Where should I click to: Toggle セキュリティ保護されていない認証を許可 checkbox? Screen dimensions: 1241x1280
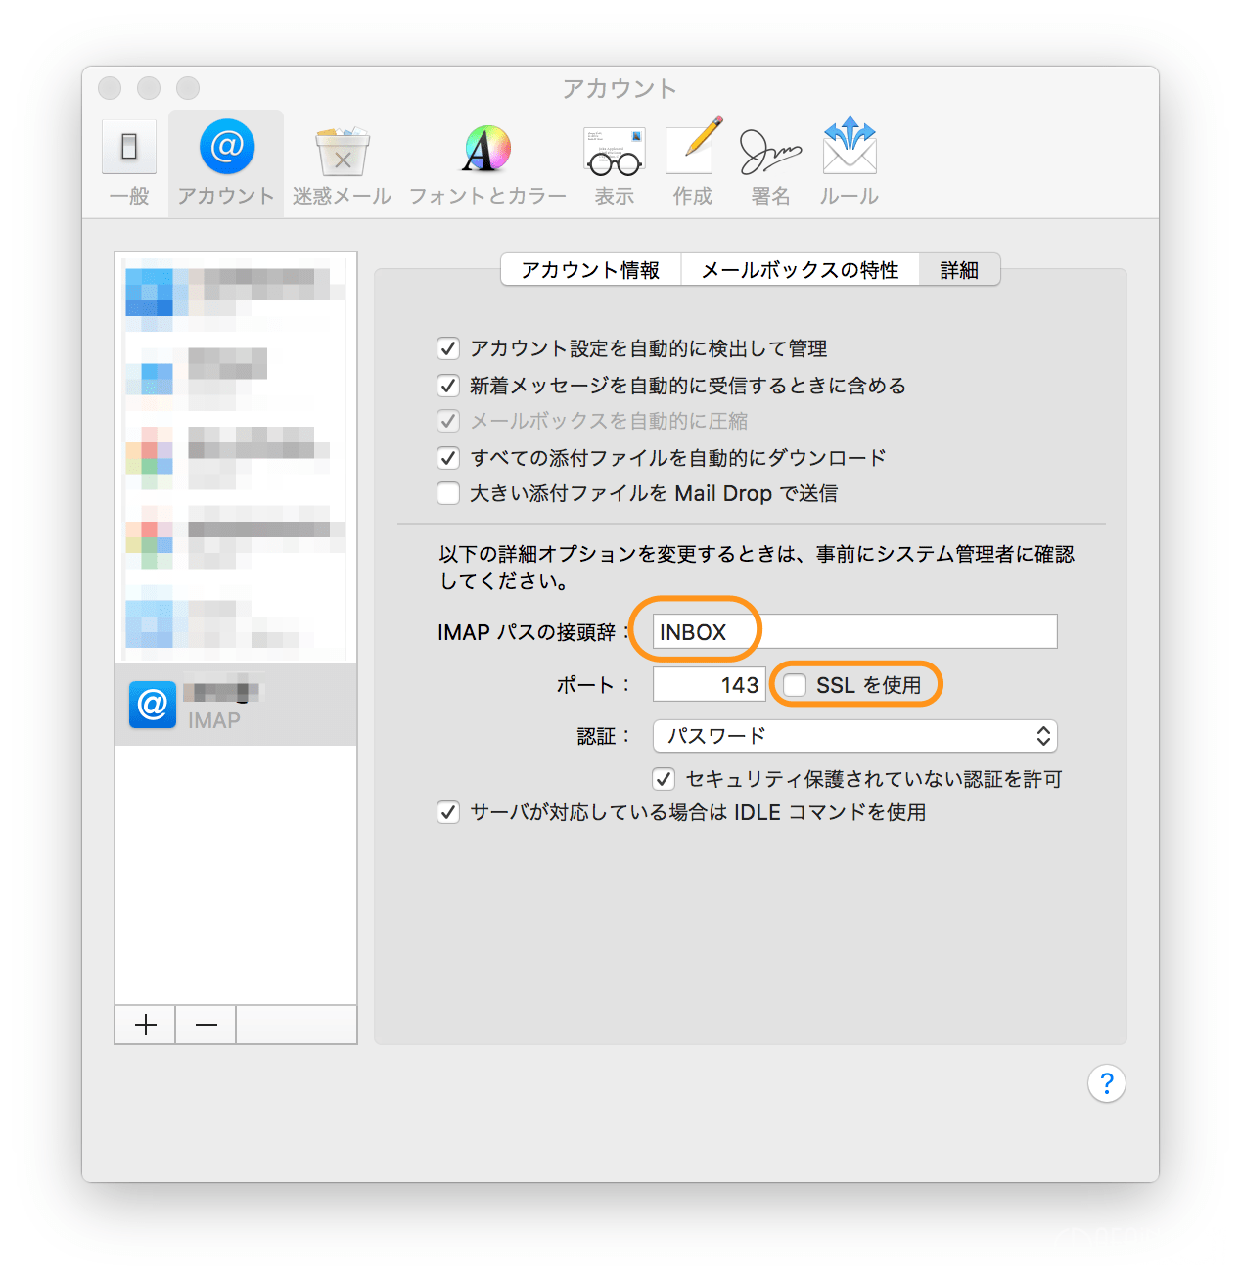(x=664, y=779)
